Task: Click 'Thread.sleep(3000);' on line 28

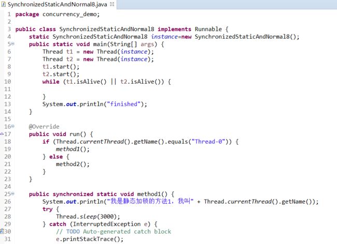Action: click(88, 217)
